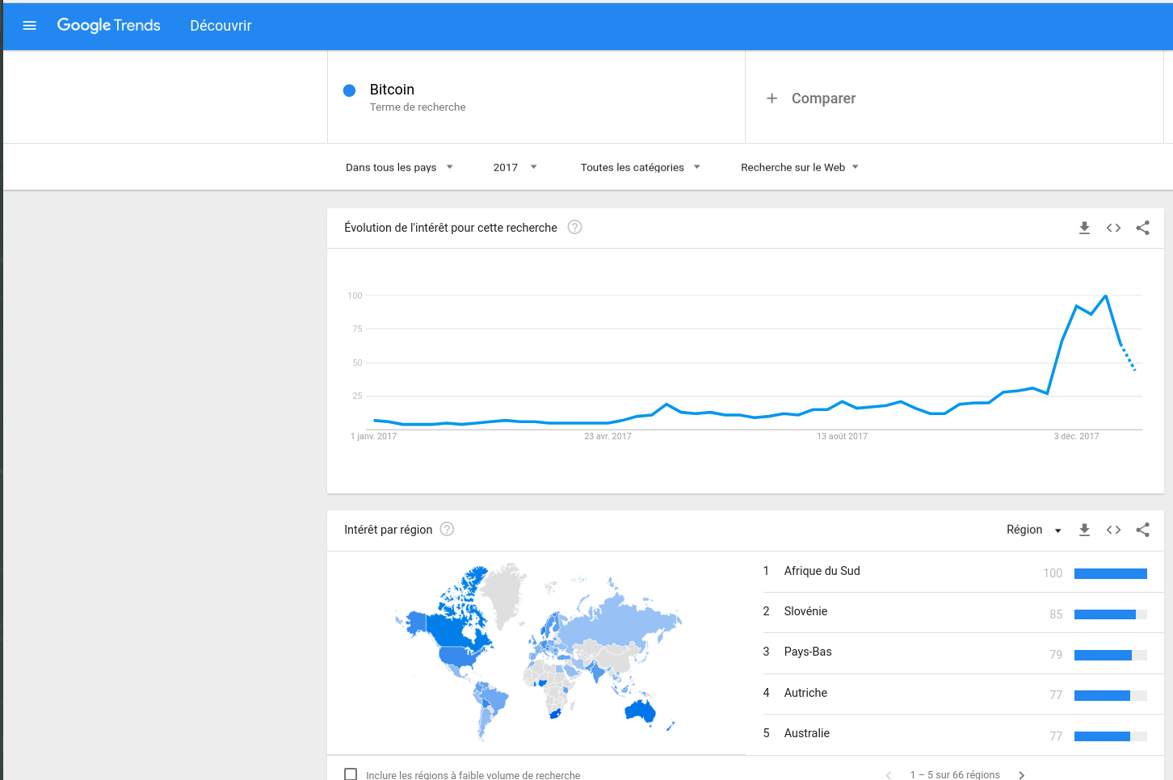Click the '3 déc. 2017' axis label
The width and height of the screenshot is (1173, 780).
click(1076, 436)
